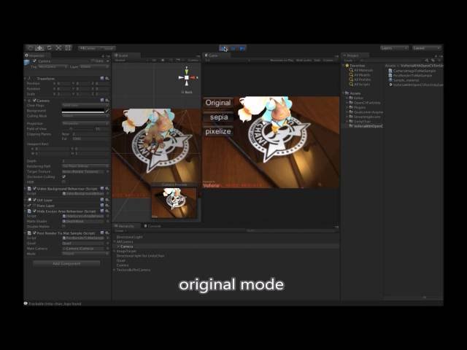467x350 pixels.
Task: Toggle the Camera component enabled checkbox
Action: (x=34, y=101)
